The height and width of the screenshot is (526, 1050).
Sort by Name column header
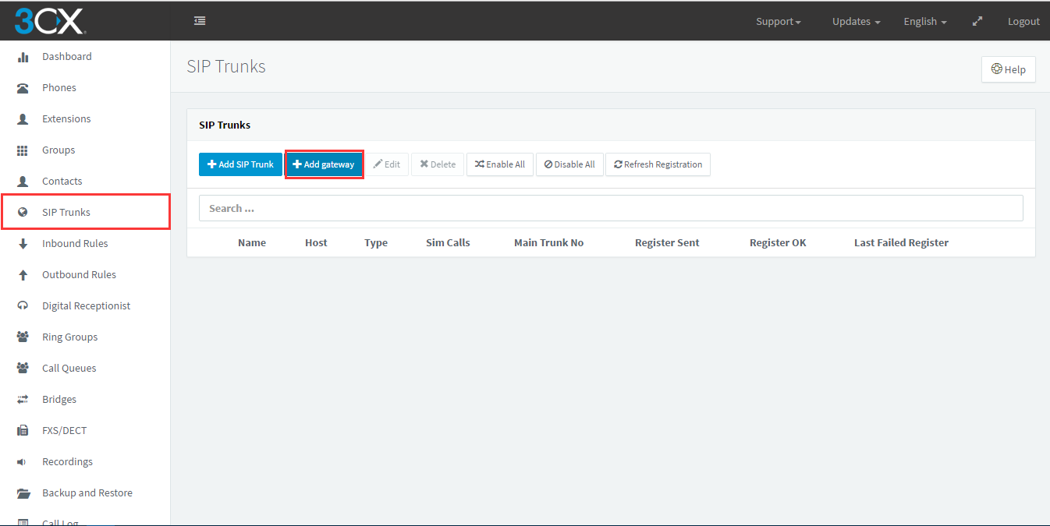(x=252, y=243)
